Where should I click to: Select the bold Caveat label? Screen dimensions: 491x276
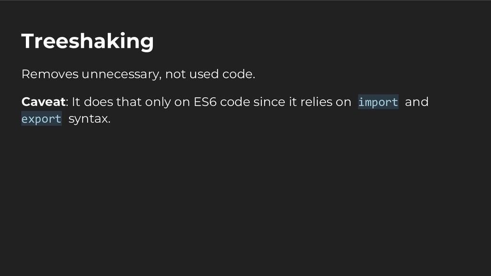coord(43,102)
